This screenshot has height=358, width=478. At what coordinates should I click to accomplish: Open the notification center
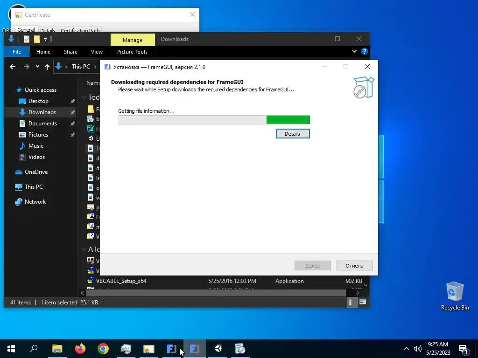pos(464,349)
